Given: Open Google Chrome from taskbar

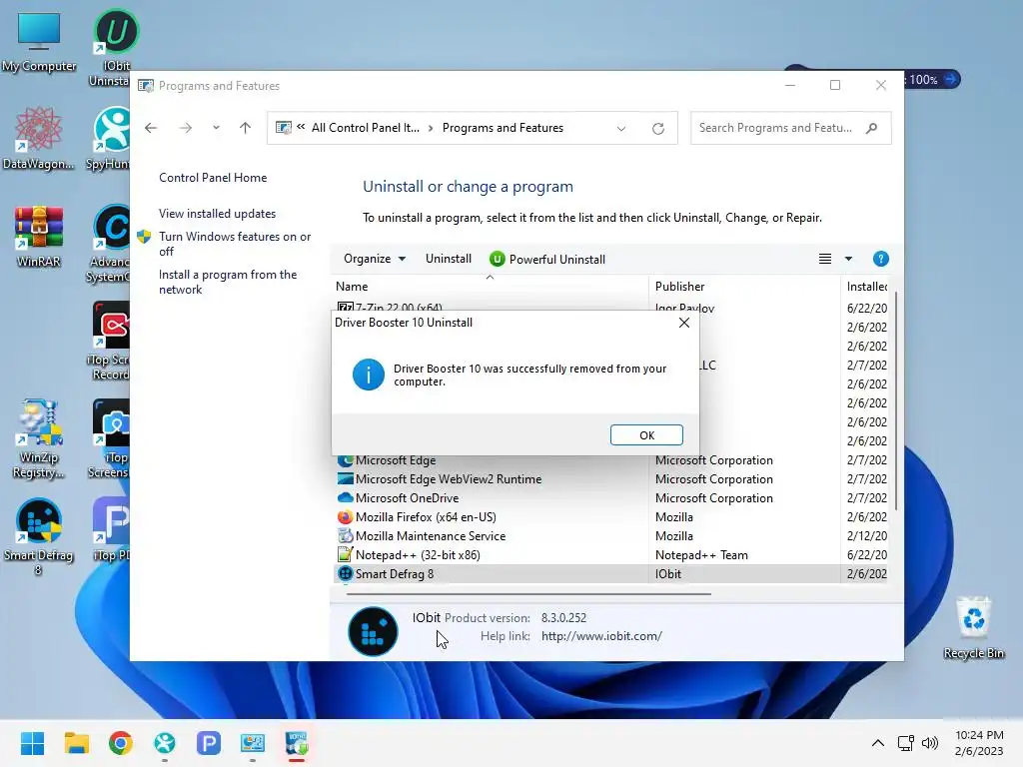Looking at the screenshot, I should 121,743.
